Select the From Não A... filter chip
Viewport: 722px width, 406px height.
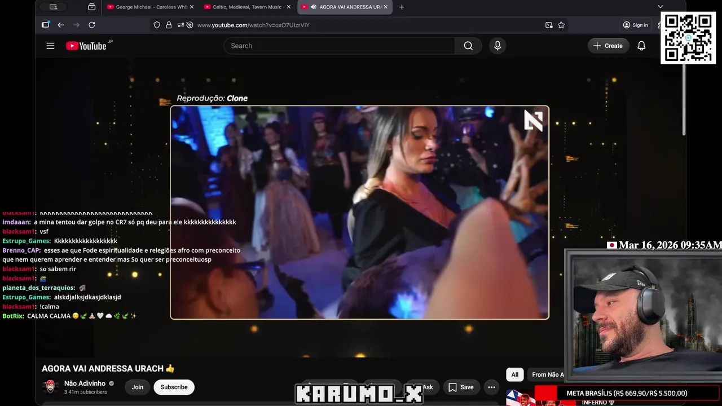(548, 374)
